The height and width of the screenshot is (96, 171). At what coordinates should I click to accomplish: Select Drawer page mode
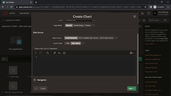(88, 25)
